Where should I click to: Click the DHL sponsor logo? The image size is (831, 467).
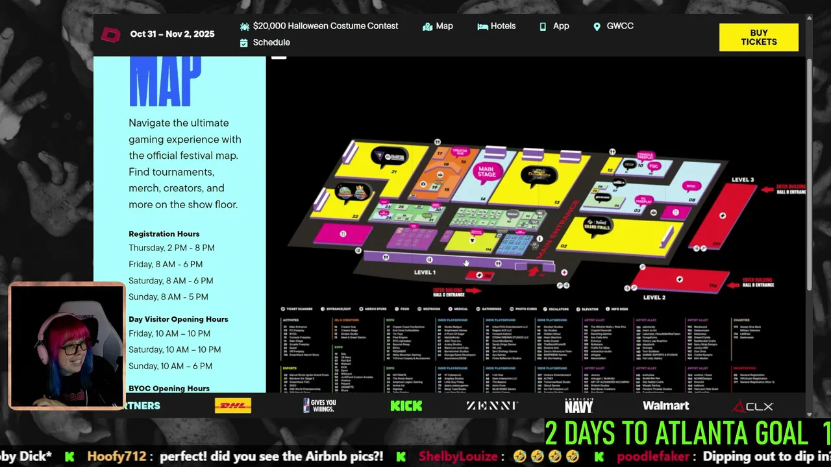click(x=233, y=406)
